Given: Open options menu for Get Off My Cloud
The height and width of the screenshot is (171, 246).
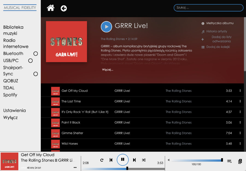Looking at the screenshot, I should (240, 91).
